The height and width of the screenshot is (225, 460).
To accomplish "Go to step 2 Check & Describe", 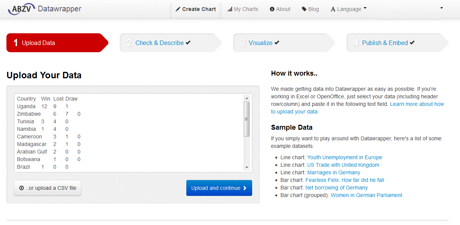I will [x=170, y=43].
